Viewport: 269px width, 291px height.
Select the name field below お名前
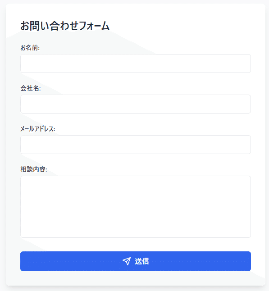[136, 64]
